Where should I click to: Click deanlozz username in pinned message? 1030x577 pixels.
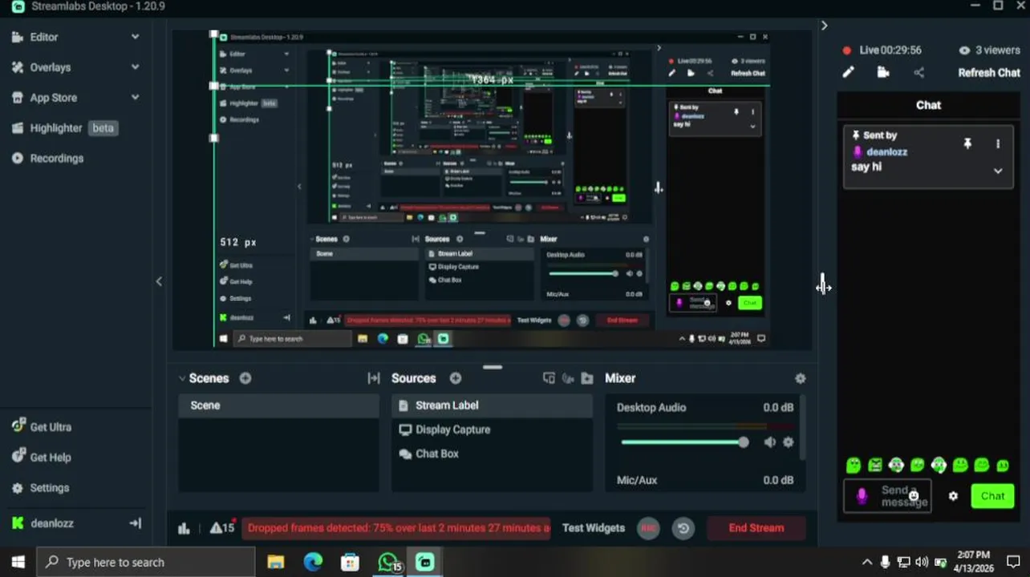click(886, 151)
